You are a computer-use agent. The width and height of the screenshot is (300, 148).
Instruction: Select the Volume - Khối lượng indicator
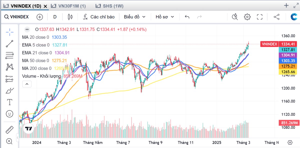tap(41, 76)
